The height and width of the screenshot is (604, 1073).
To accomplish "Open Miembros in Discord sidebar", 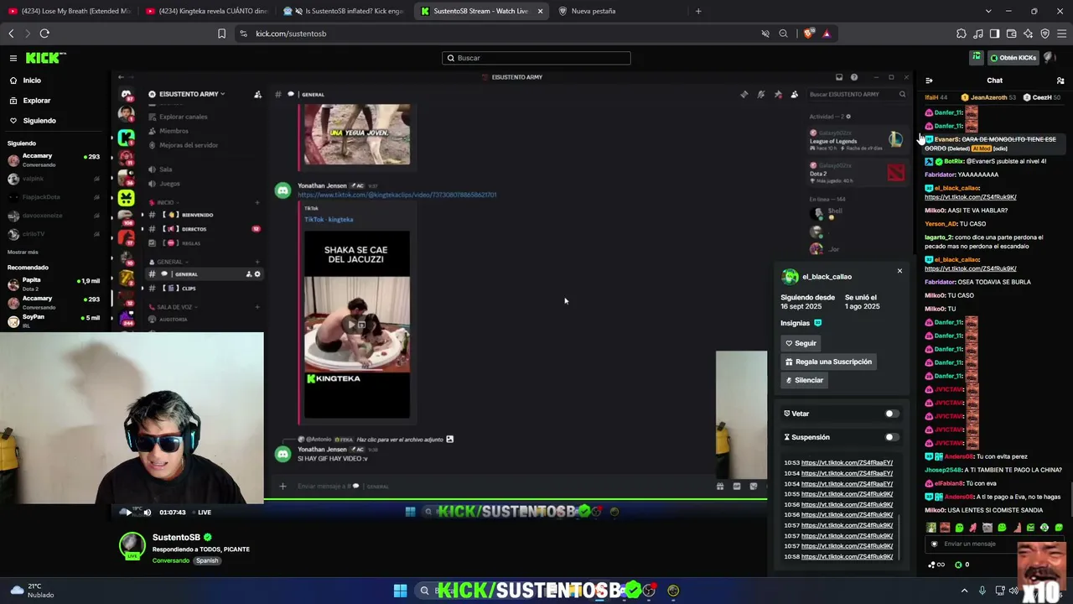I will [174, 131].
